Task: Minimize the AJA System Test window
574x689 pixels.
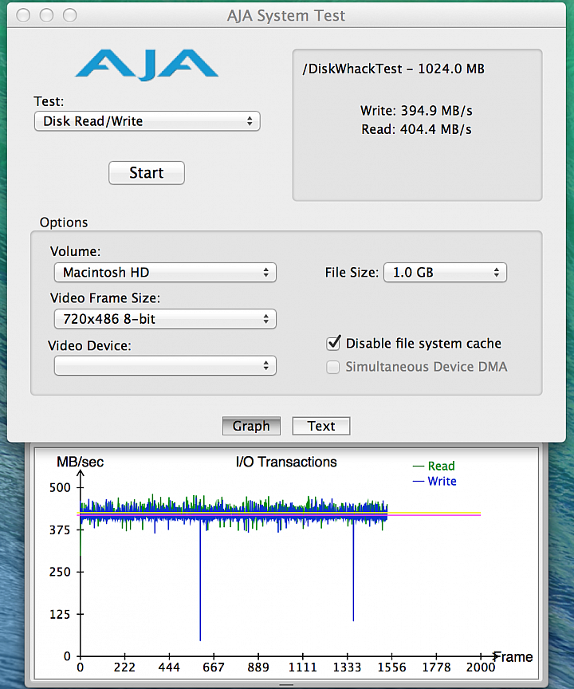Action: [46, 15]
